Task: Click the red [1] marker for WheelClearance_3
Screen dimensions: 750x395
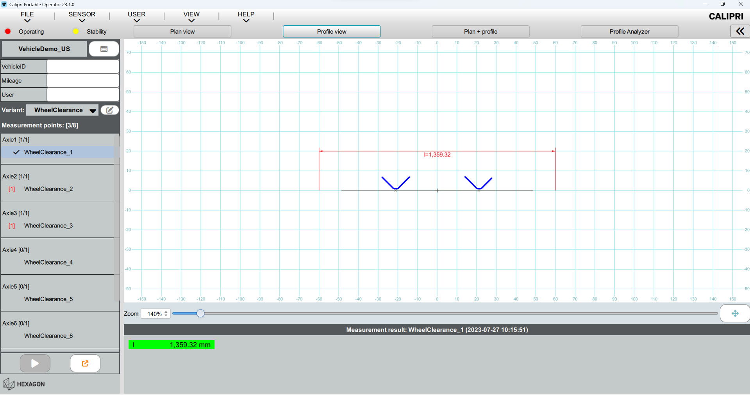Action: pos(12,226)
